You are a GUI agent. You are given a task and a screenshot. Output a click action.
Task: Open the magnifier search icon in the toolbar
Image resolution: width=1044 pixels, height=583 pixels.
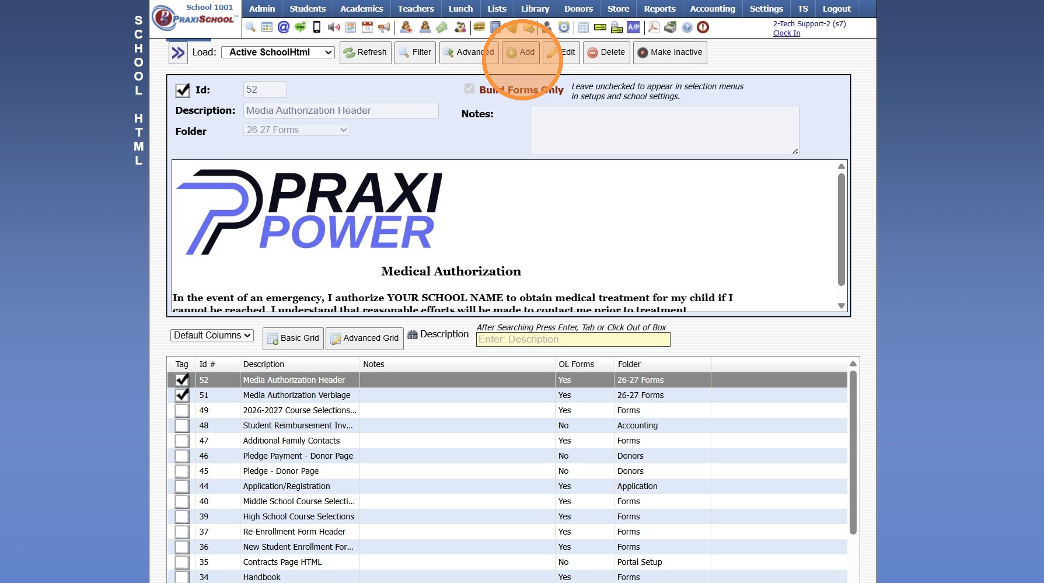(250, 27)
